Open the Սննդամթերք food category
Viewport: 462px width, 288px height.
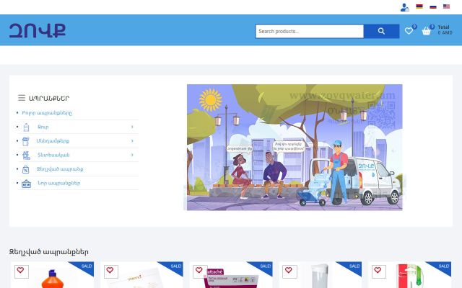[53, 141]
